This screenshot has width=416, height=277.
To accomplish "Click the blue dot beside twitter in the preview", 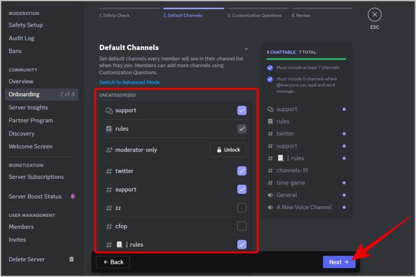I will pyautogui.click(x=344, y=134).
